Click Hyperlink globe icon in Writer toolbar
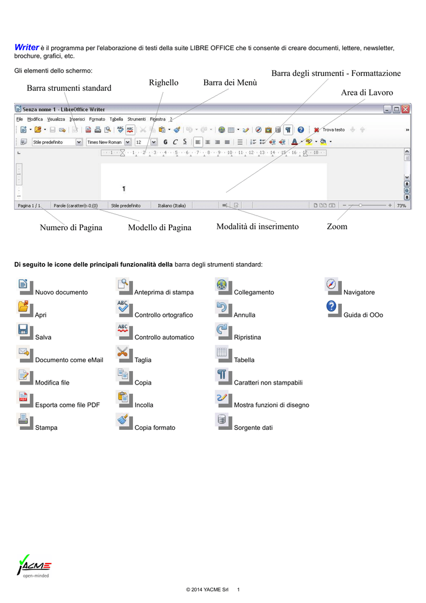The width and height of the screenshot is (426, 603). click(x=222, y=130)
